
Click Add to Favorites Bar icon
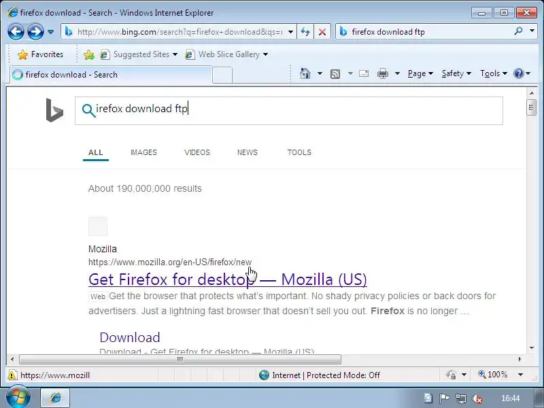coord(89,54)
